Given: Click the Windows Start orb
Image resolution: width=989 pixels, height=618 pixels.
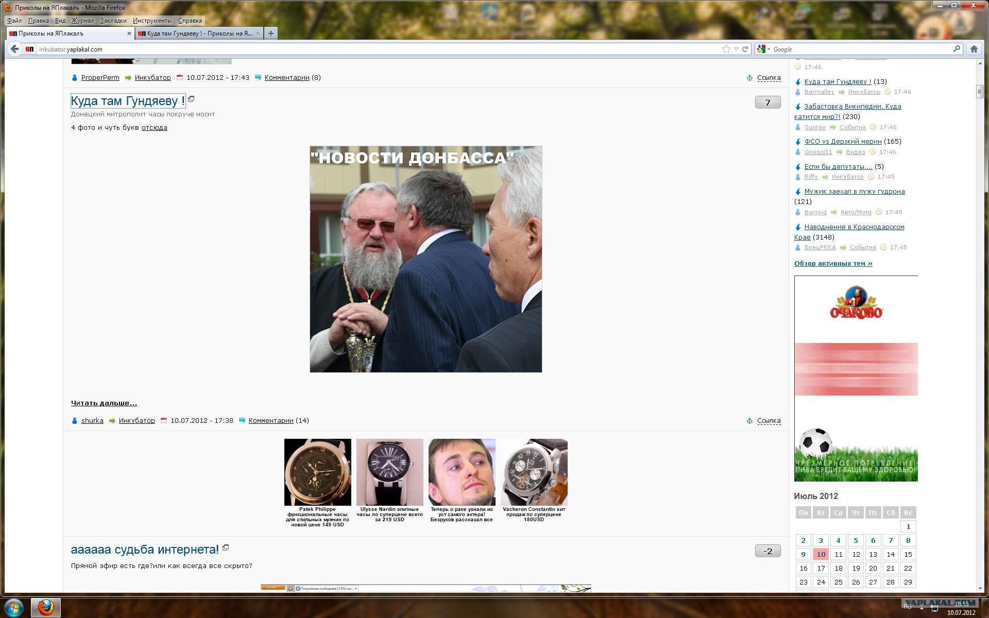Looking at the screenshot, I should 14,607.
